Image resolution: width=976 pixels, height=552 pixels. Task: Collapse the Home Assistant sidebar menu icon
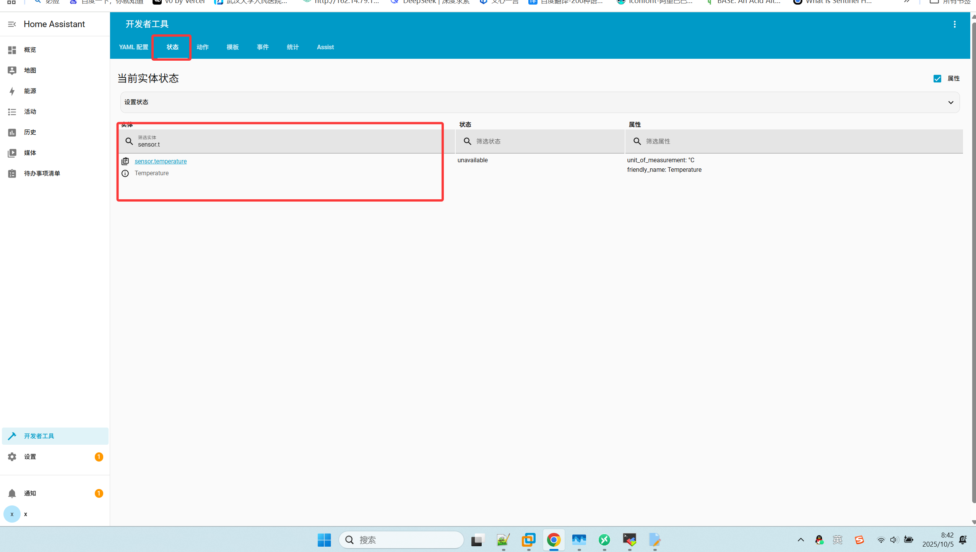pyautogui.click(x=12, y=24)
